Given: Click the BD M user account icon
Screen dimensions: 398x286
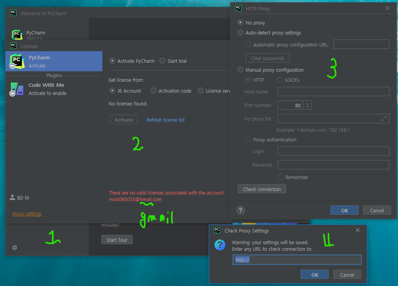Looking at the screenshot, I should [12, 198].
